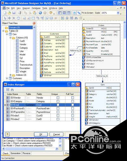Collapse the Cars tree node

pyautogui.click(x=7, y=34)
